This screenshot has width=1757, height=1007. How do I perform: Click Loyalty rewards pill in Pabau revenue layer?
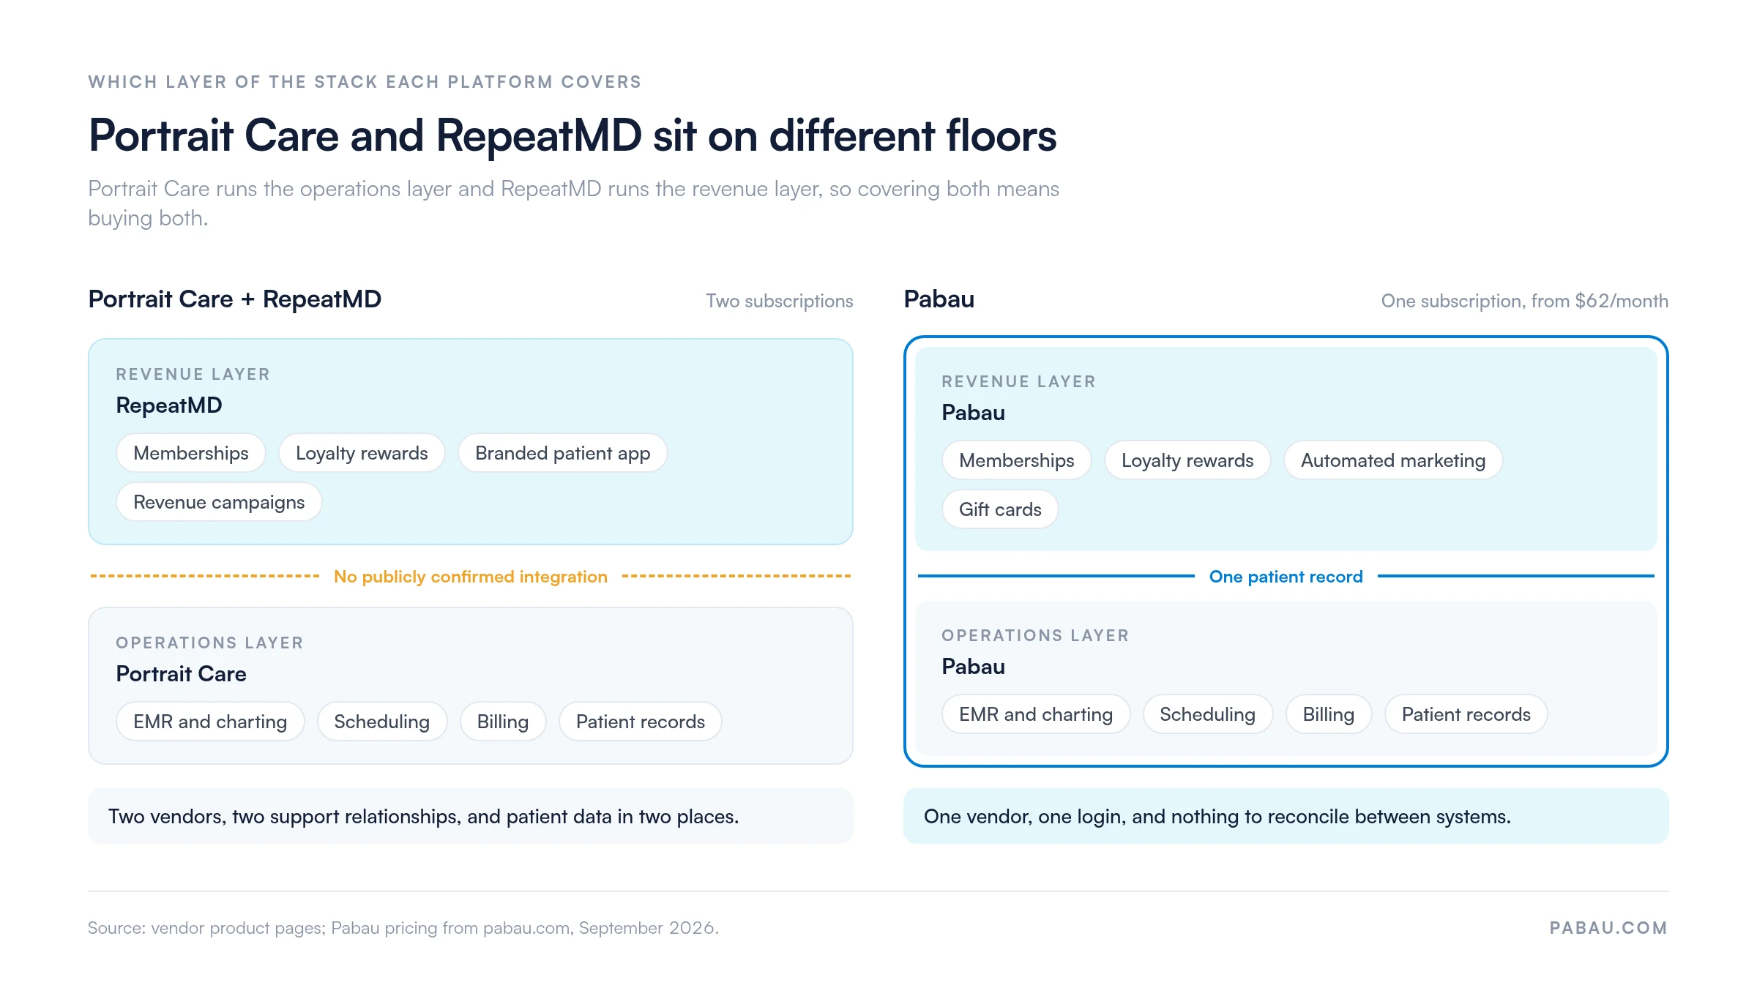click(x=1187, y=460)
